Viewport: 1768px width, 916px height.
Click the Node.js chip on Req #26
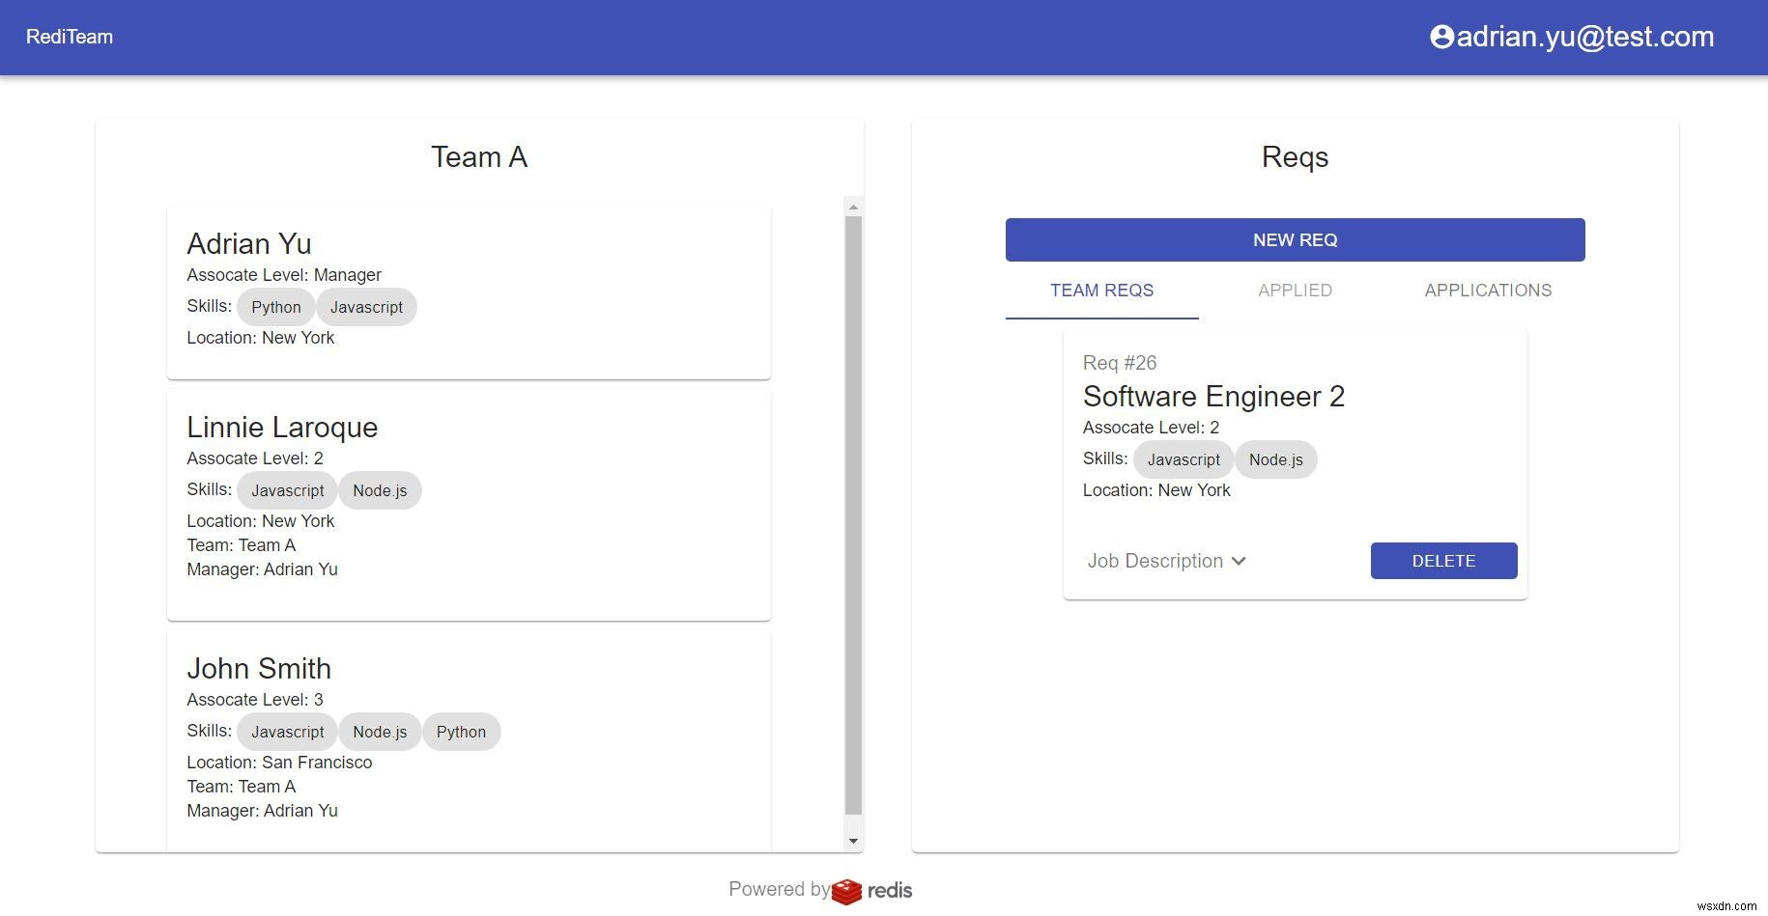coord(1275,459)
